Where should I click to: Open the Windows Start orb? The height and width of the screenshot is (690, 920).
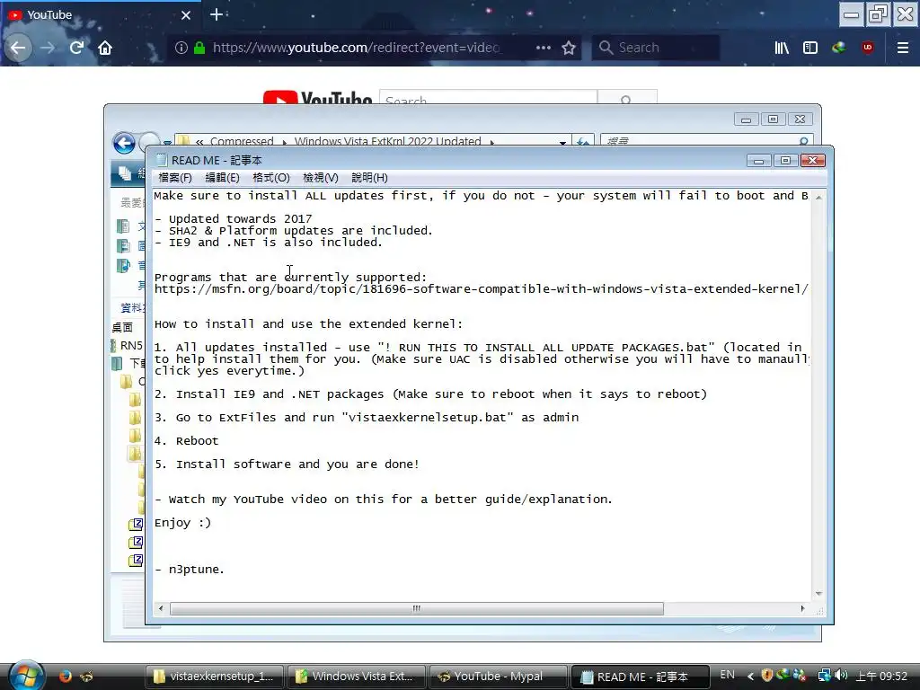pyautogui.click(x=26, y=675)
